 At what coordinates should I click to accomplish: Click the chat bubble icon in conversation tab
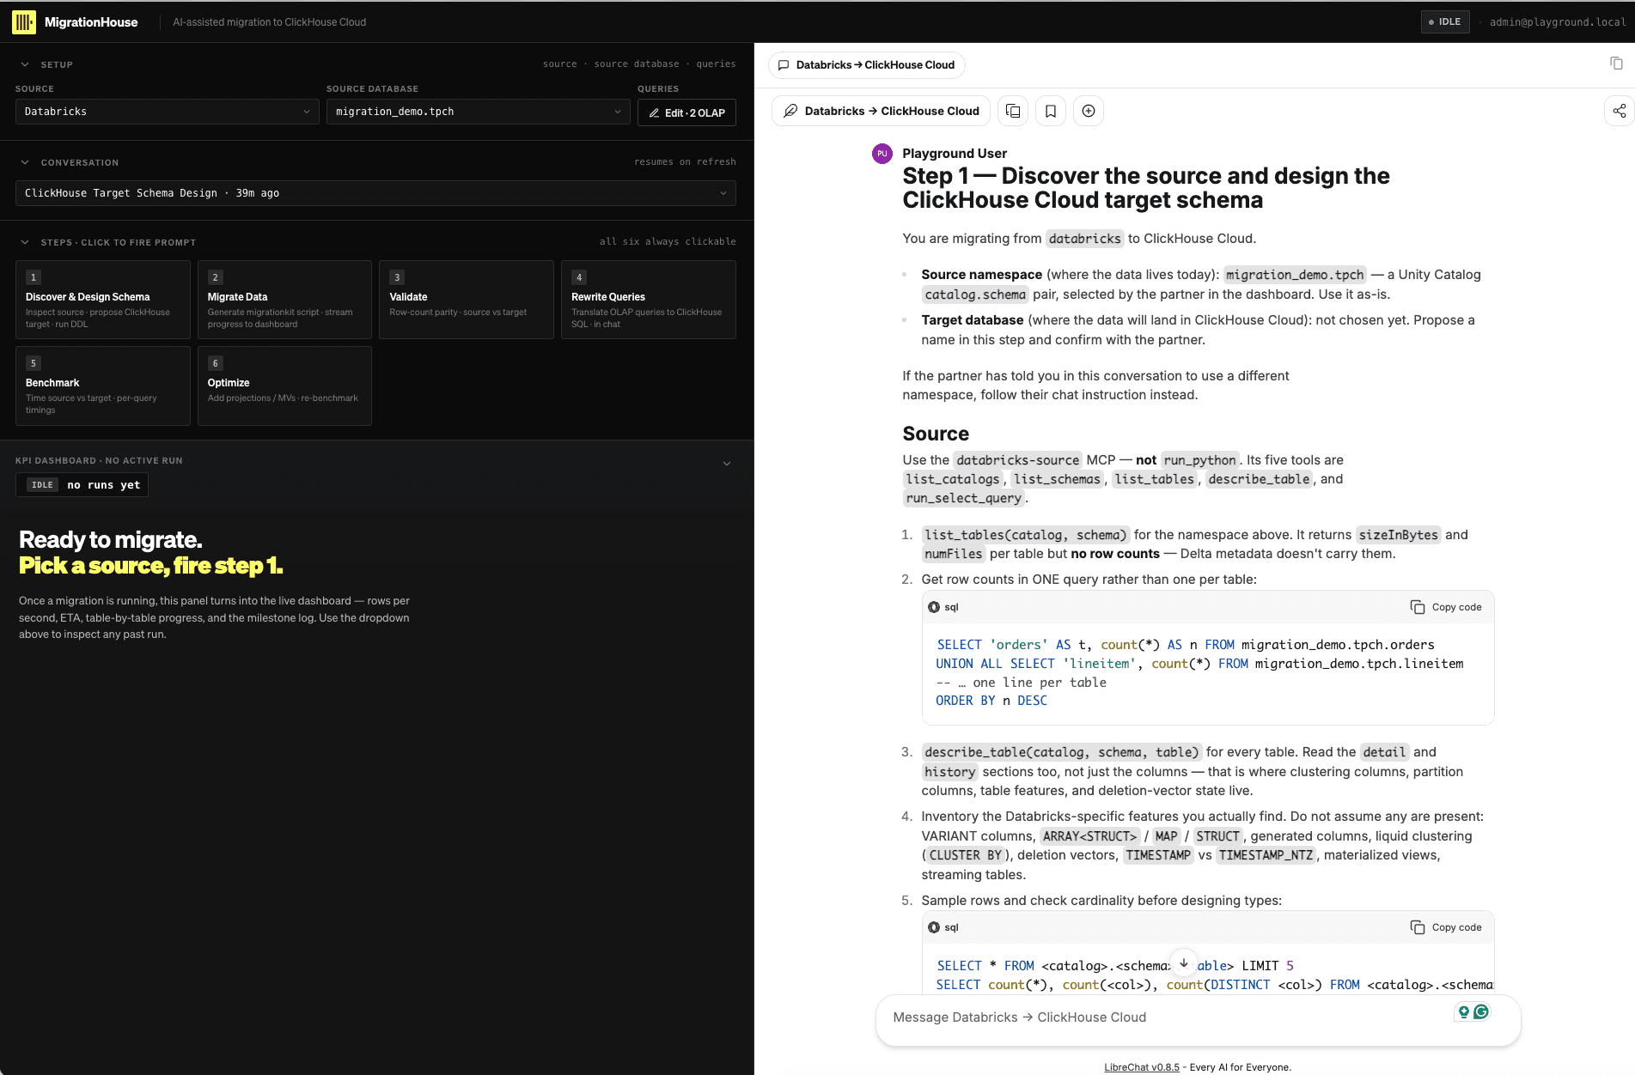click(x=784, y=65)
